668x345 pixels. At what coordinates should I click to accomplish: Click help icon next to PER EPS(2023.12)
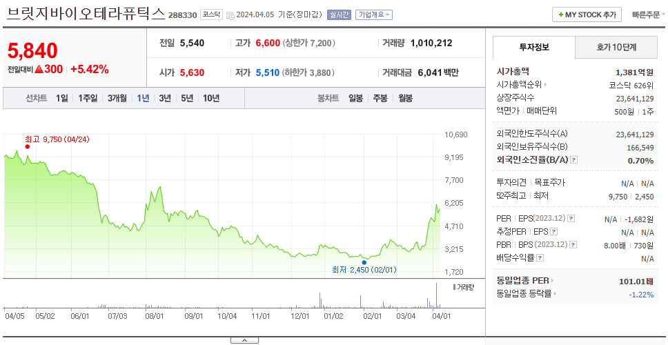tap(571, 219)
